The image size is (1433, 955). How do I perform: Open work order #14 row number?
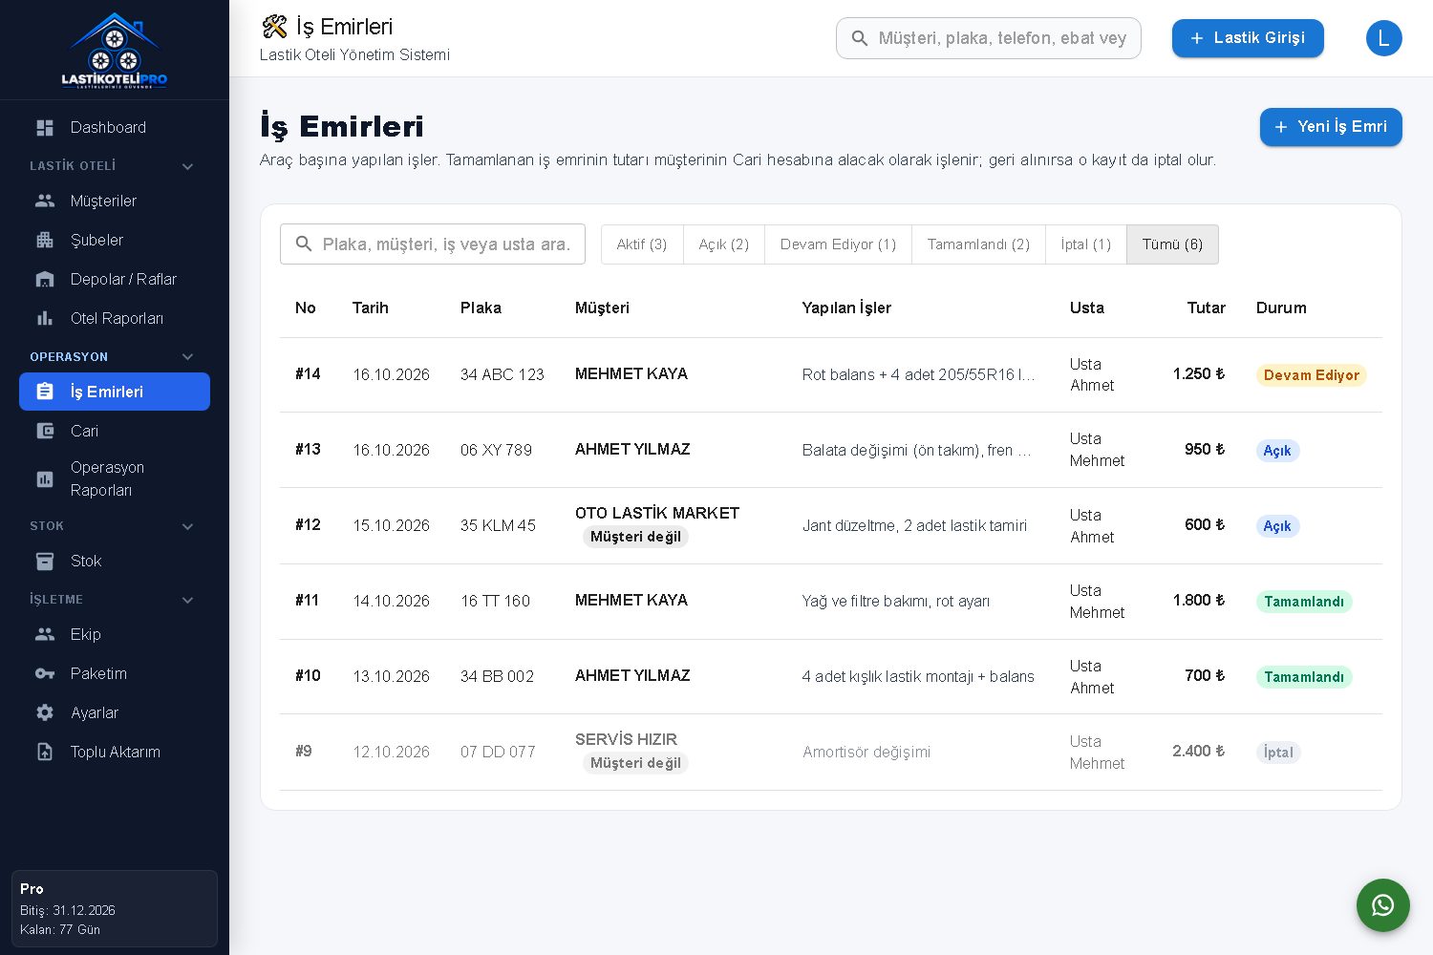[x=308, y=374]
